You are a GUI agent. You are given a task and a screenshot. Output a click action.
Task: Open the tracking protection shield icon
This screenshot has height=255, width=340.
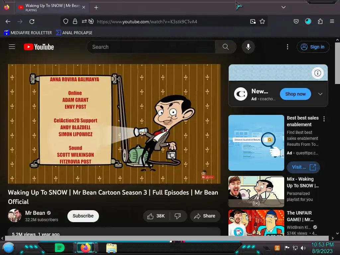[x=66, y=21]
